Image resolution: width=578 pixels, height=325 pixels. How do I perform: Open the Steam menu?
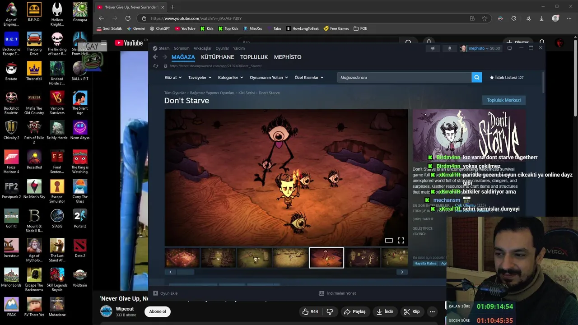[161, 48]
